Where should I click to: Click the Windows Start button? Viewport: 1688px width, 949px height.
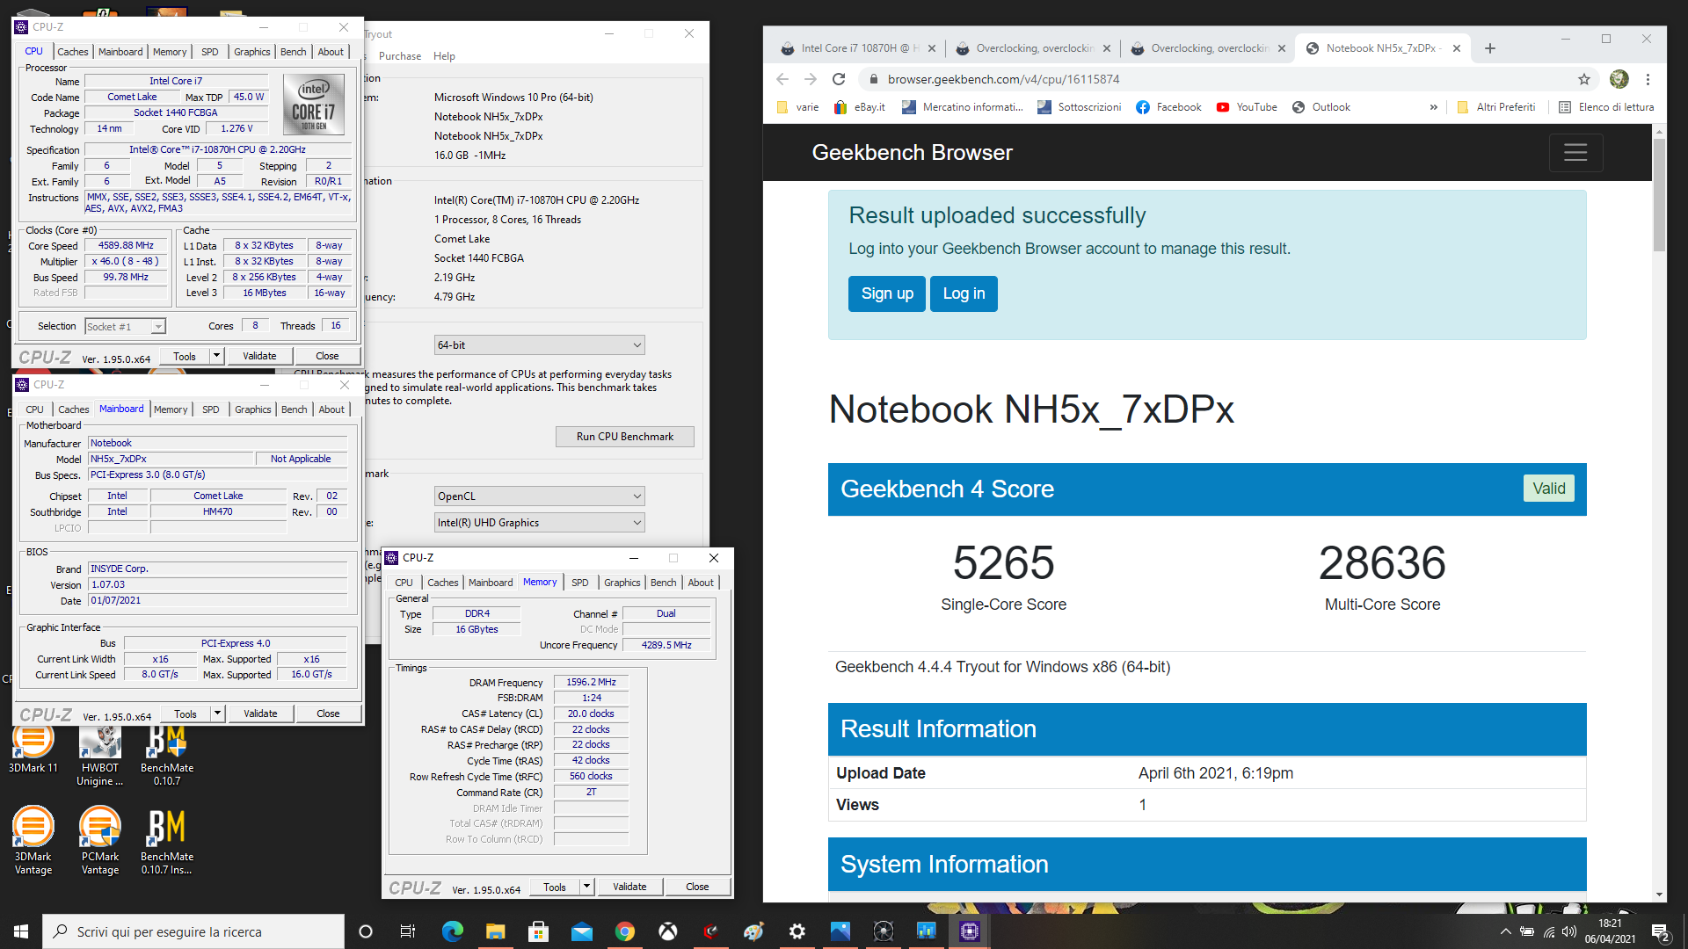pos(21,931)
